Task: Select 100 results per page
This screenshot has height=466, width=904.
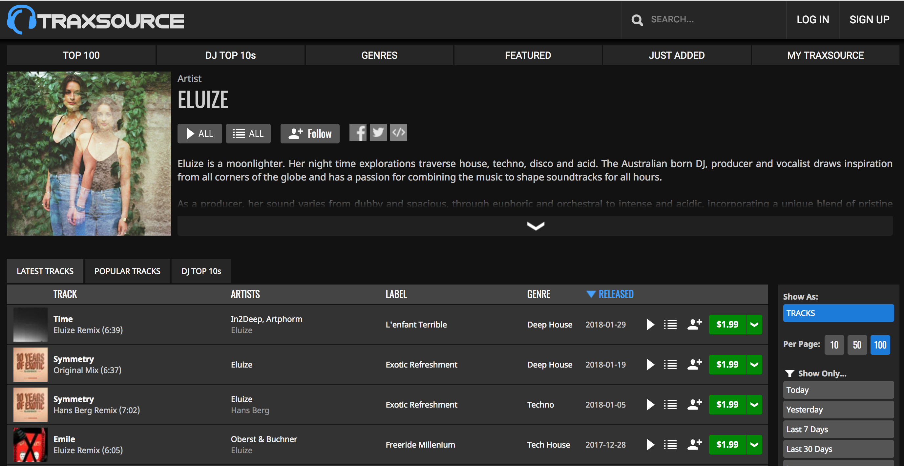Action: coord(880,345)
